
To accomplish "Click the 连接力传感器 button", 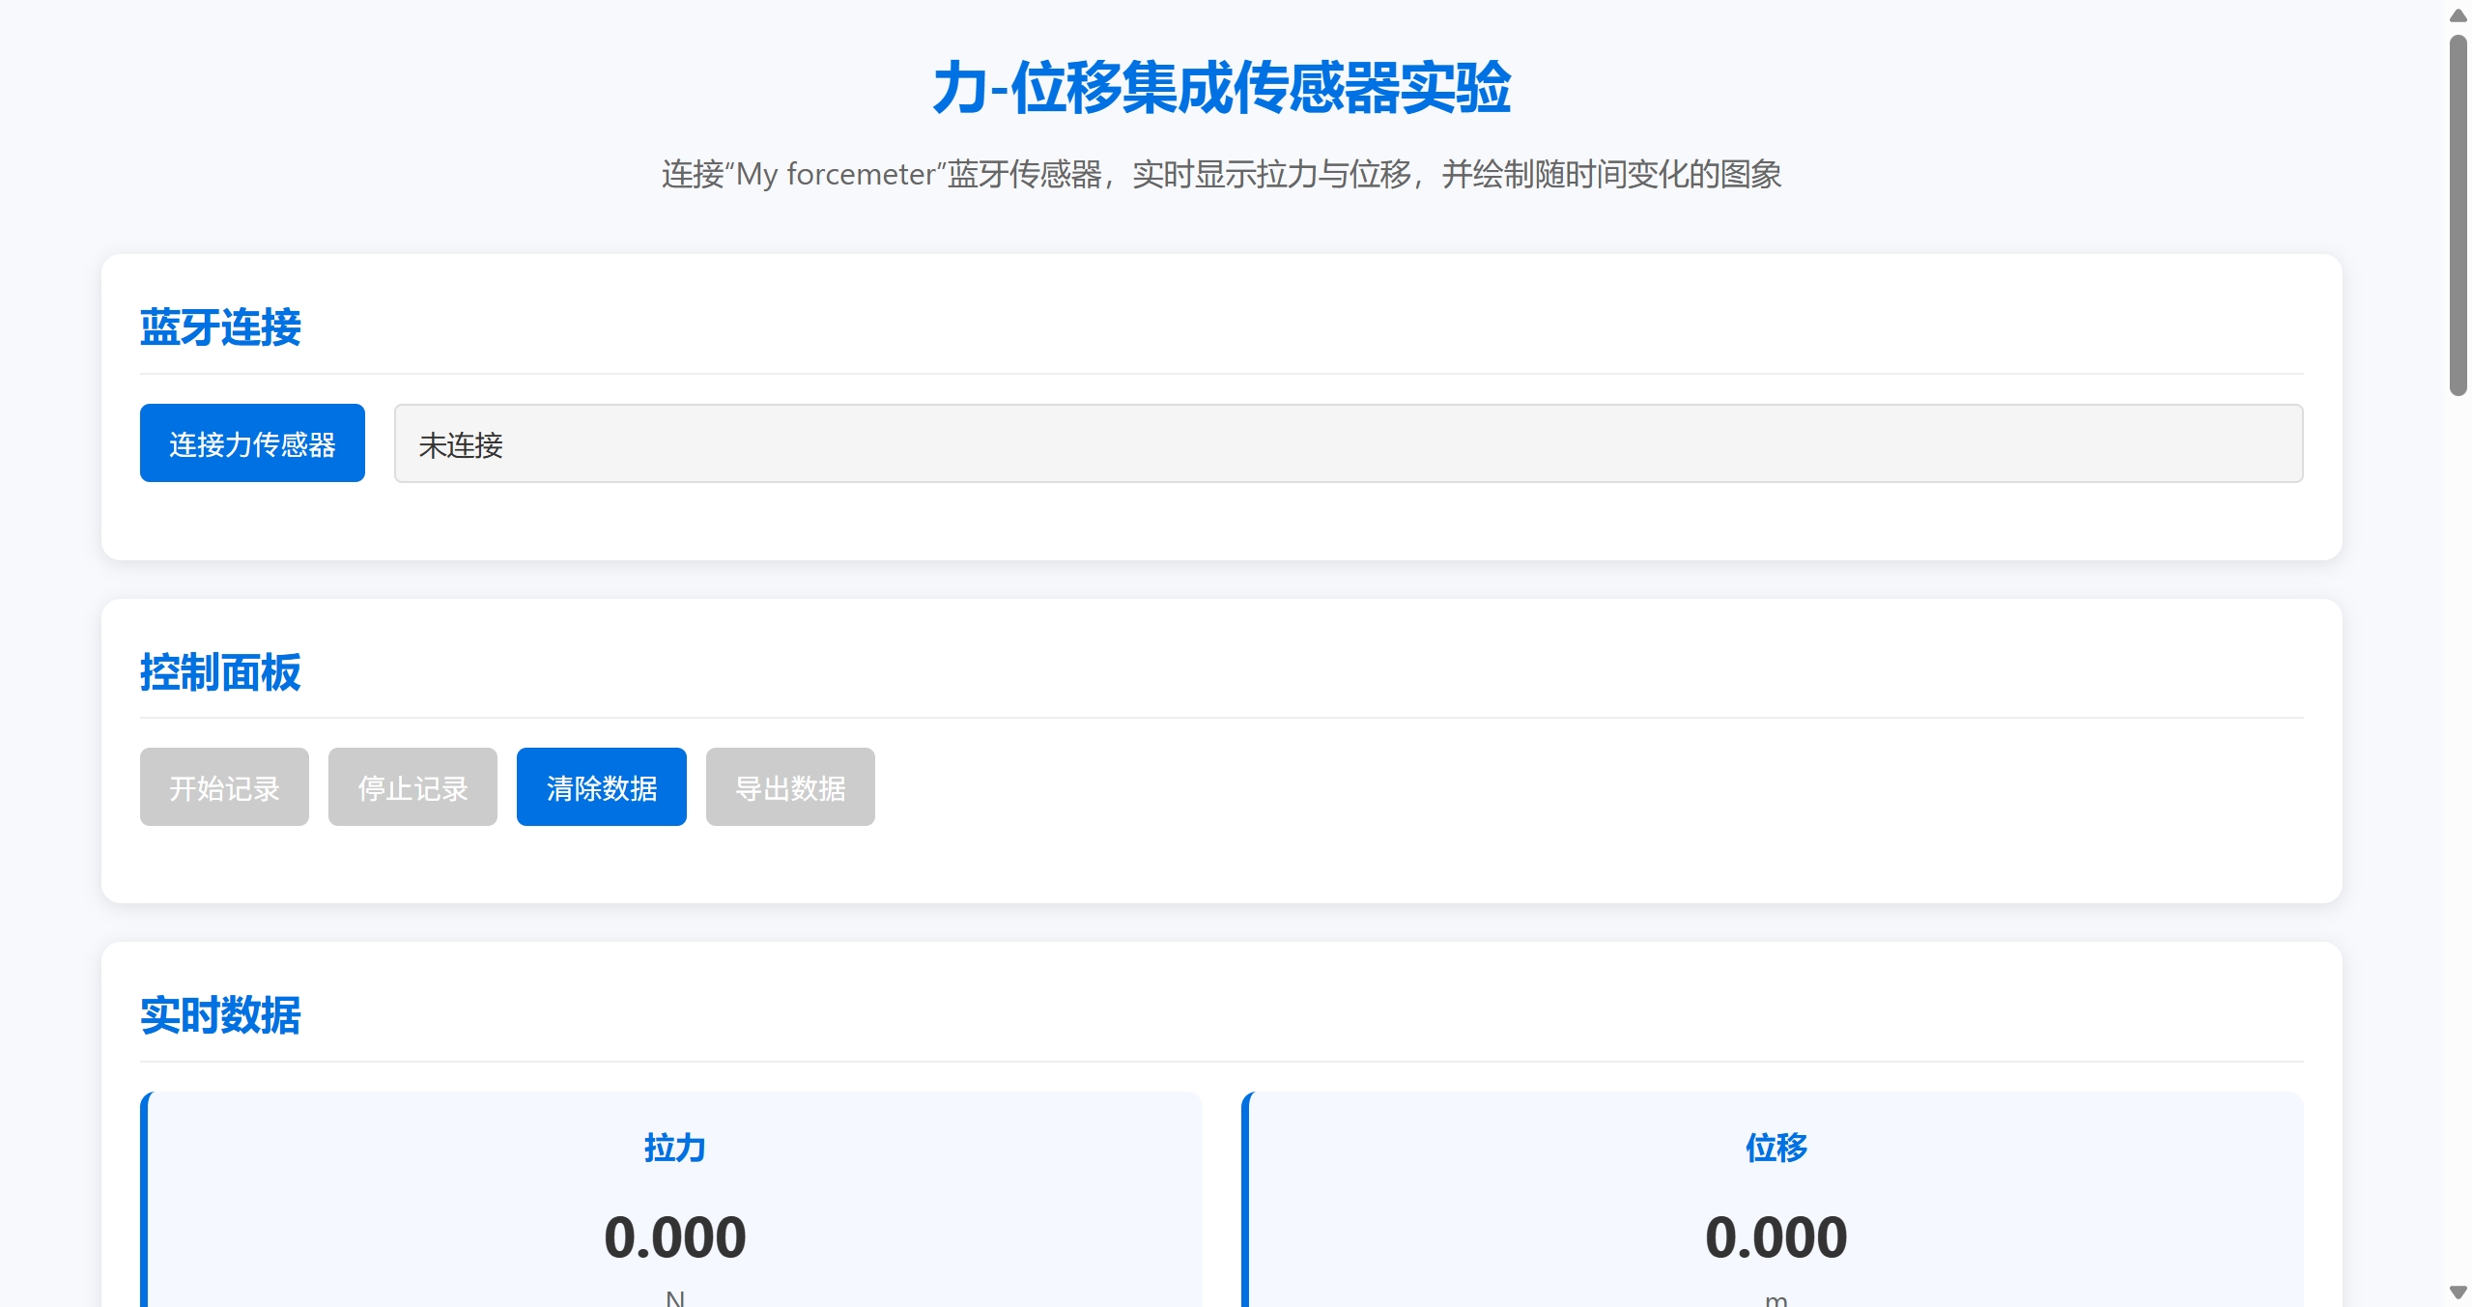I will 251,442.
